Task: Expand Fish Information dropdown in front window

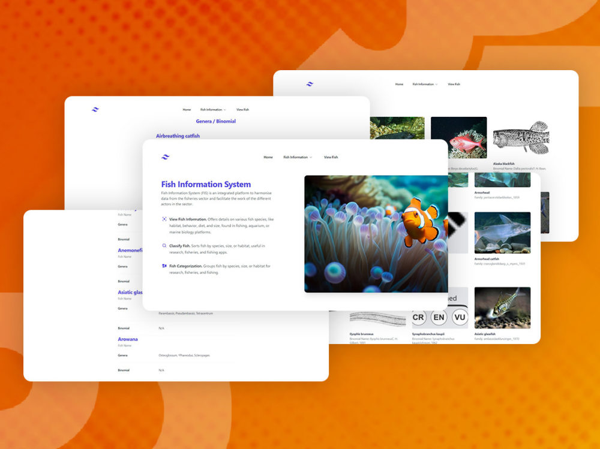Action: 298,157
